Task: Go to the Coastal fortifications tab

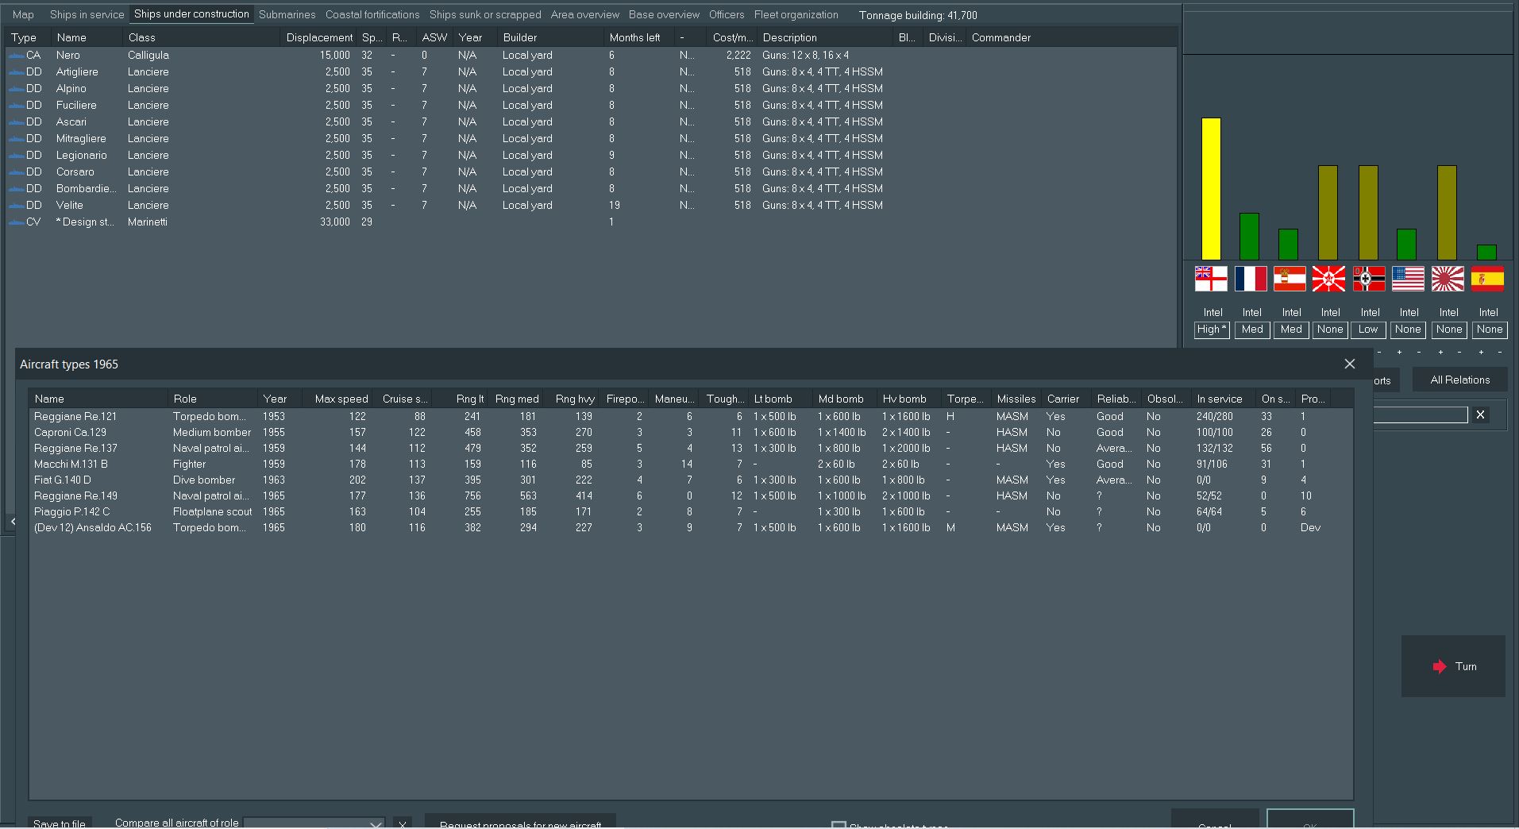Action: (x=372, y=14)
